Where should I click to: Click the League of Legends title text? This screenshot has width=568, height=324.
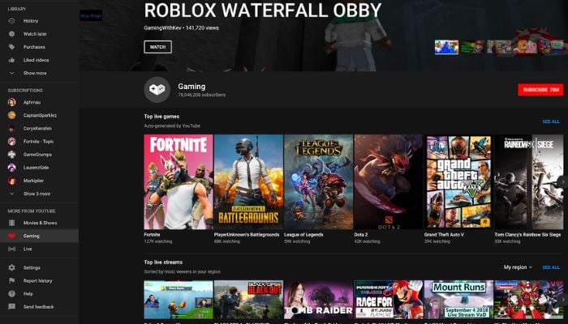303,235
